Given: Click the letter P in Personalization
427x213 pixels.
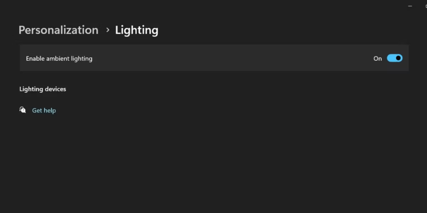Looking at the screenshot, I should (22, 30).
